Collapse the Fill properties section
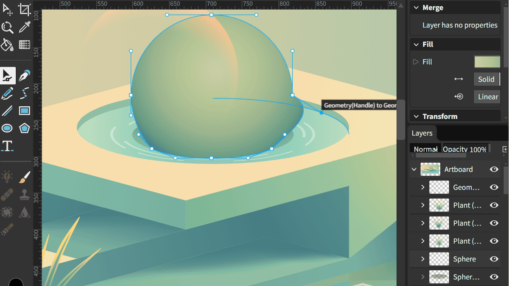Screen dimensions: 509x286 point(416,44)
